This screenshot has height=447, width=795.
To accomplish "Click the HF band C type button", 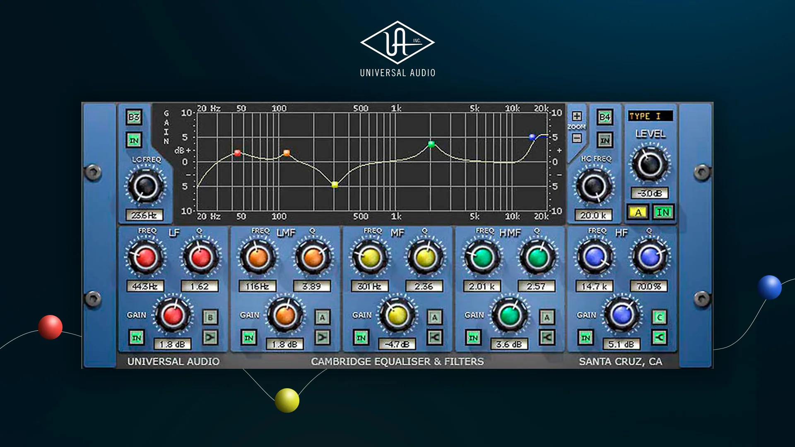I will (659, 317).
